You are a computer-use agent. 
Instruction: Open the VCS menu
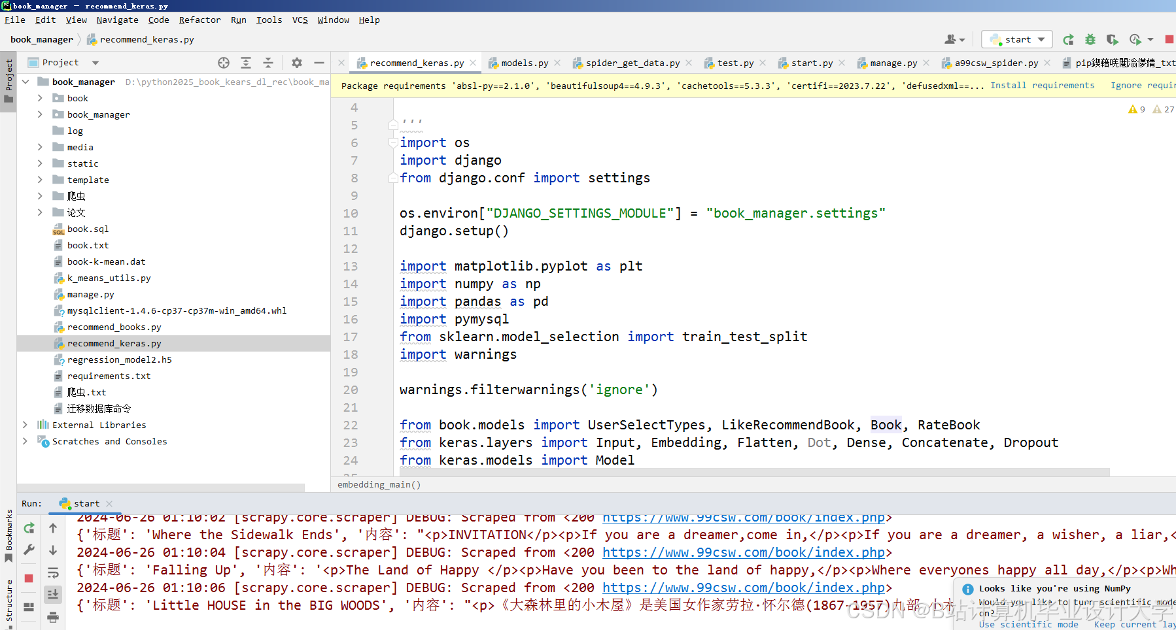[x=300, y=20]
